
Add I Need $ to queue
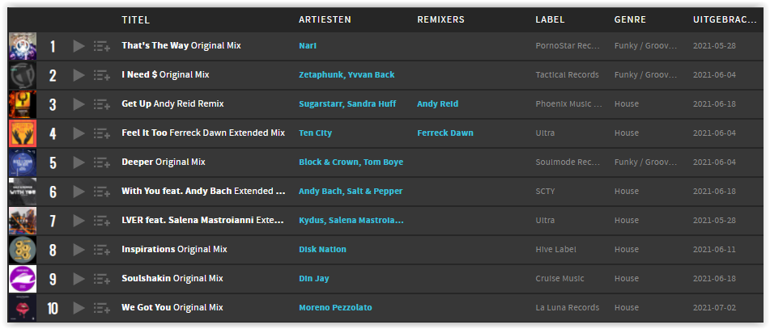click(102, 75)
